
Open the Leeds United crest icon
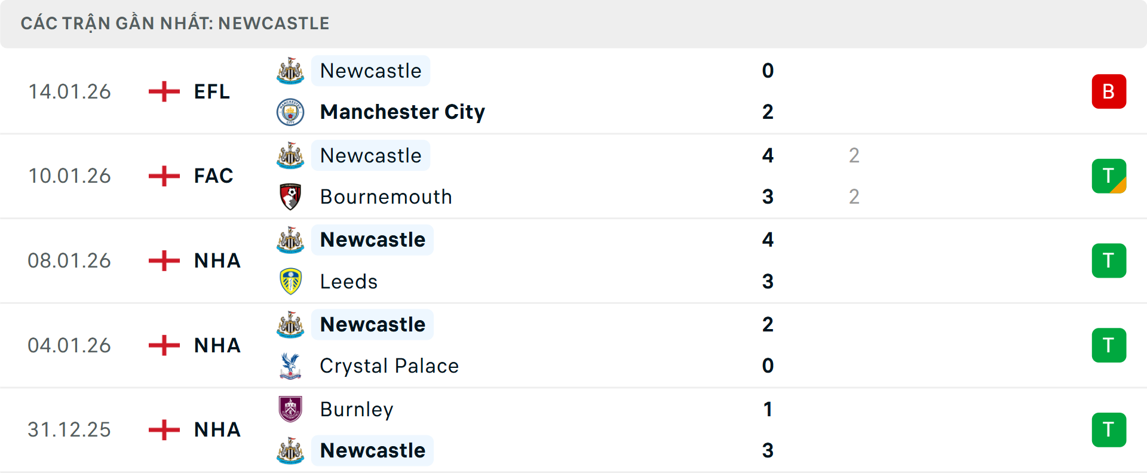click(x=290, y=281)
